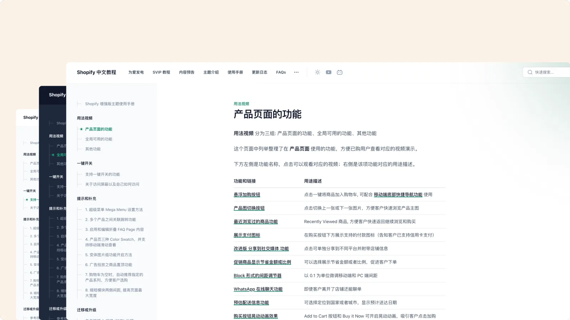
Task: Open the 为爱发电 navigation item
Action: pyautogui.click(x=136, y=72)
